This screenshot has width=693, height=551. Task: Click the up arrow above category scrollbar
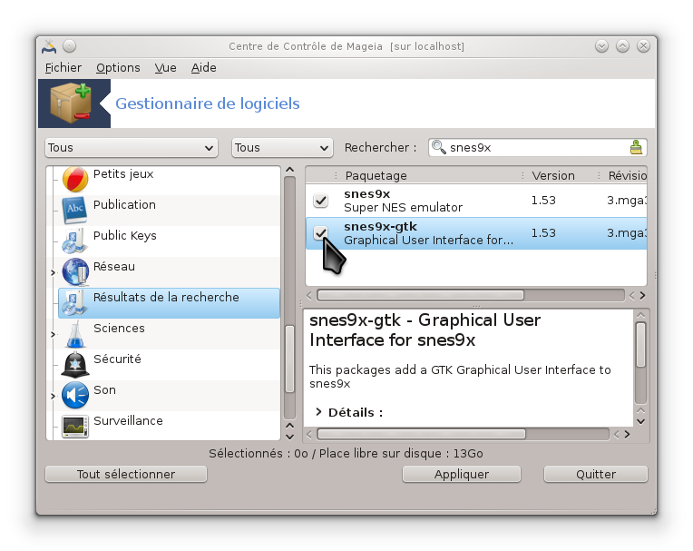(290, 170)
